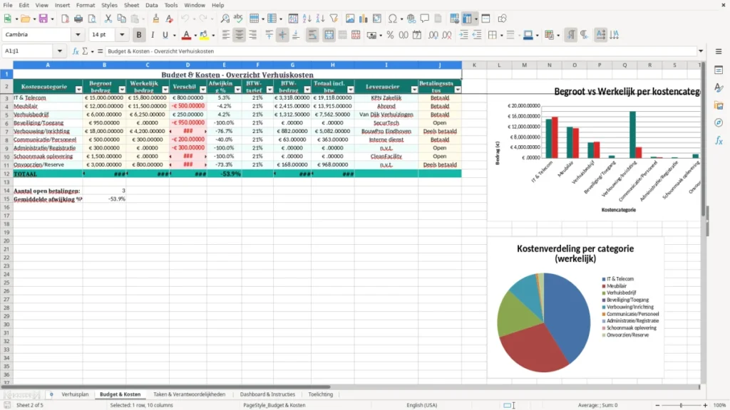Switch to Verhuisplan sheet tab
Viewport: 730px width, 410px height.
(75, 394)
